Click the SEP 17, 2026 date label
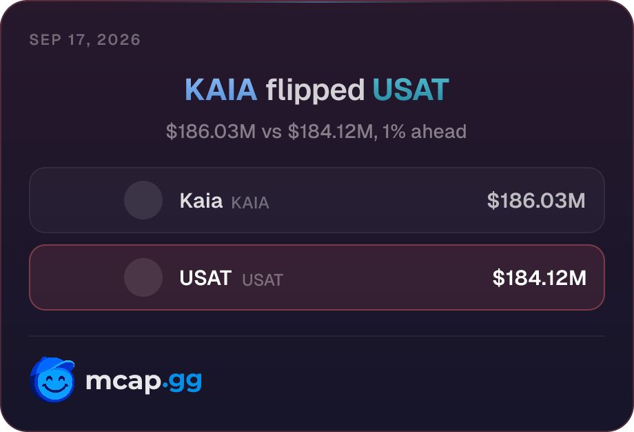The image size is (634, 432). [x=85, y=39]
